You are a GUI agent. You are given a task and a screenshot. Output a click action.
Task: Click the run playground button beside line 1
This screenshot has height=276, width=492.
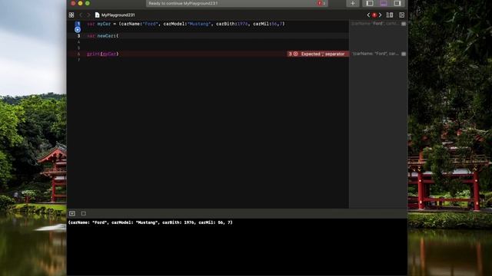(x=78, y=30)
